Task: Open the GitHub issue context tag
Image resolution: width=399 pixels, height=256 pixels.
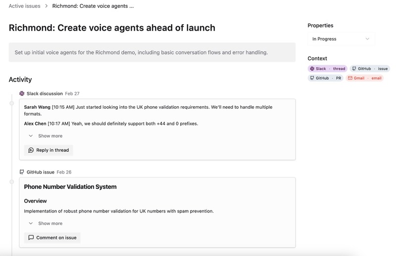Action: [x=370, y=69]
